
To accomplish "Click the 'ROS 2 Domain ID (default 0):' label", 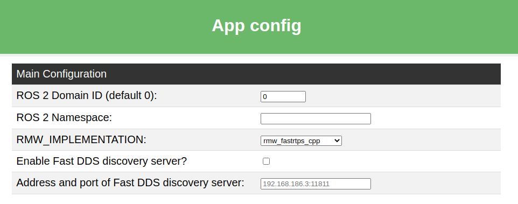I will tap(87, 96).
